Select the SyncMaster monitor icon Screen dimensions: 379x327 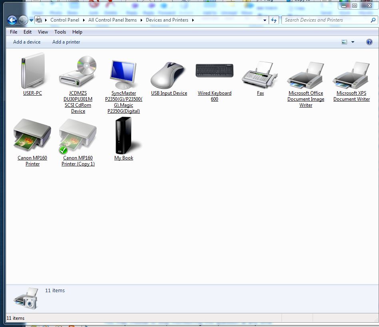123,74
